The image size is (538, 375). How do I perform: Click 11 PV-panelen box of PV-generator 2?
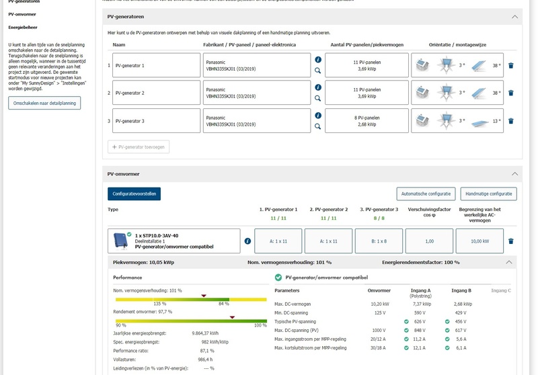[x=367, y=93]
